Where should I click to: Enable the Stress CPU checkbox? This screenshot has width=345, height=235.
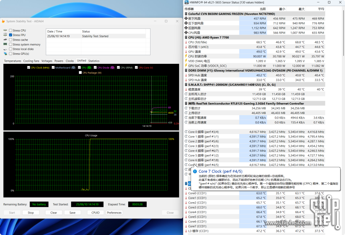point(11,30)
